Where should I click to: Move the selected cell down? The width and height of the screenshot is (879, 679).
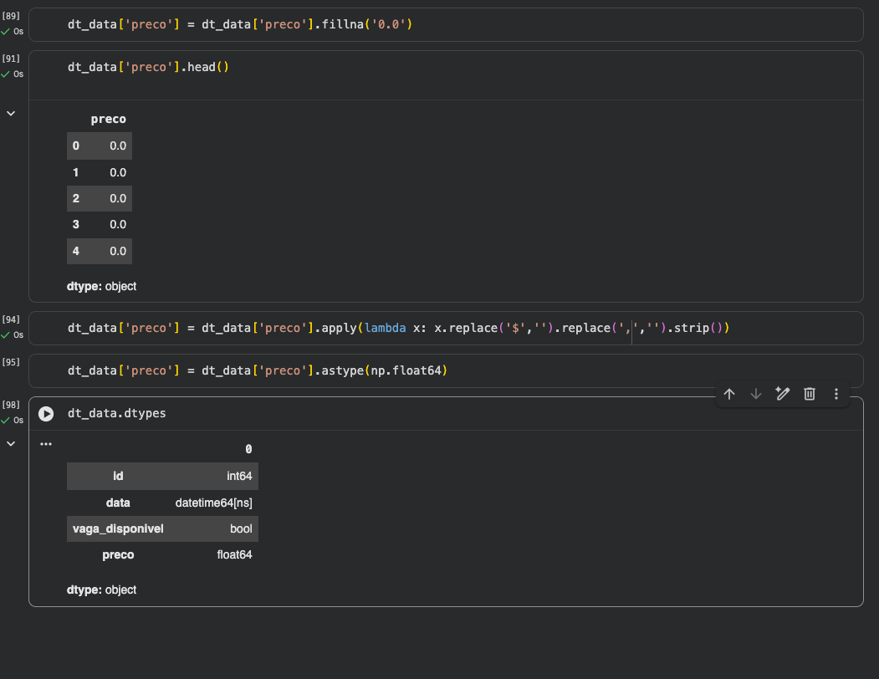click(756, 394)
